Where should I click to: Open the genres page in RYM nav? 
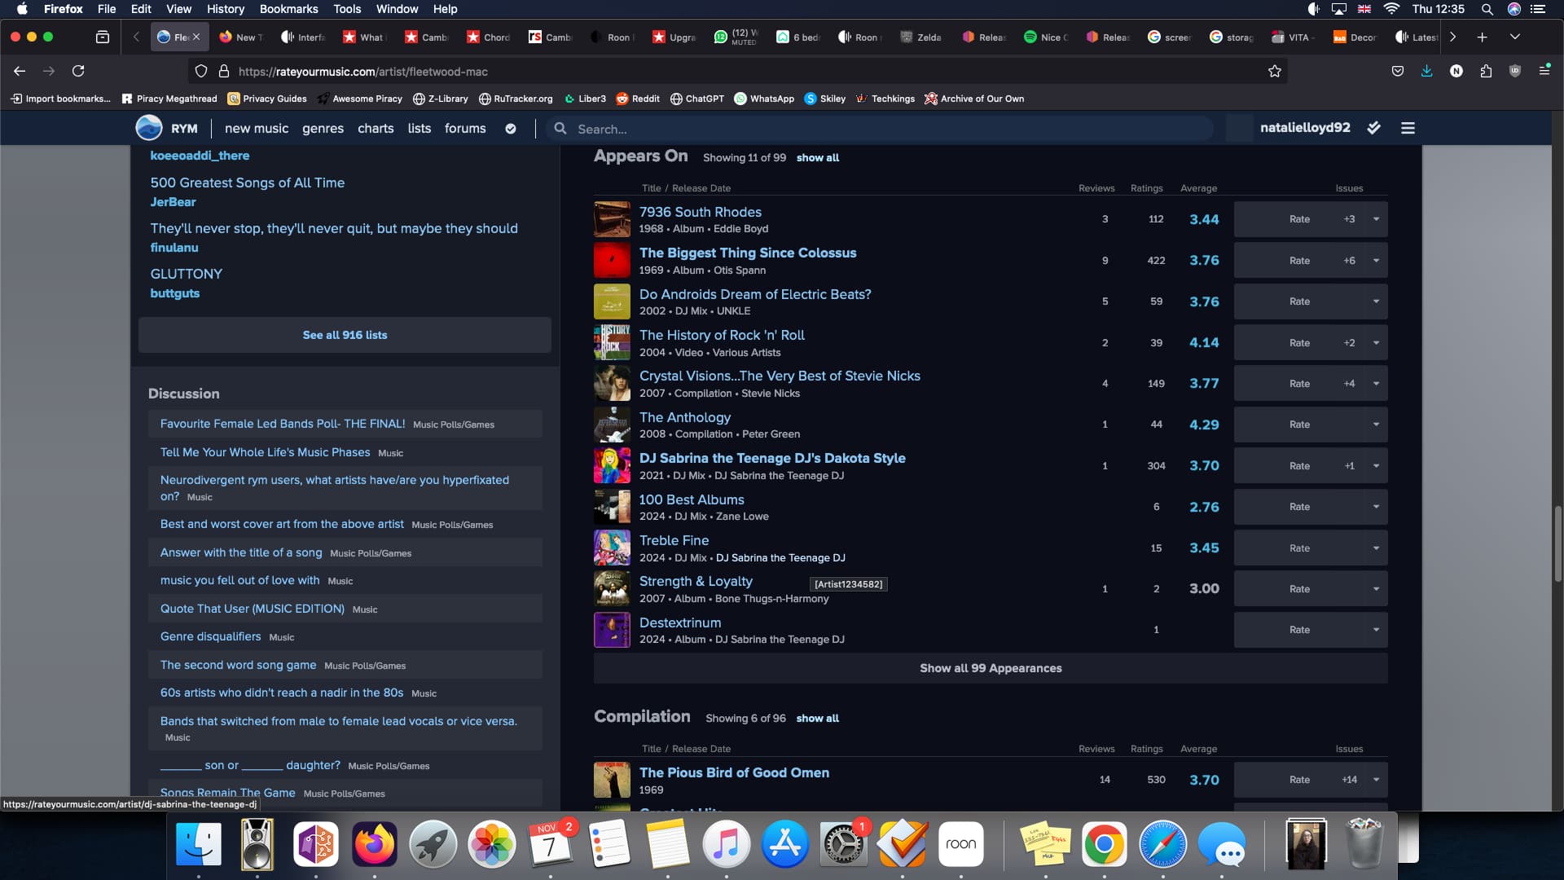tap(323, 129)
